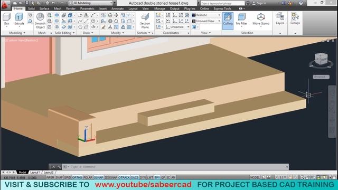Screen dimensions: 338x190
Task: Open the Mesh ribbon tab
Action: coord(58,8)
